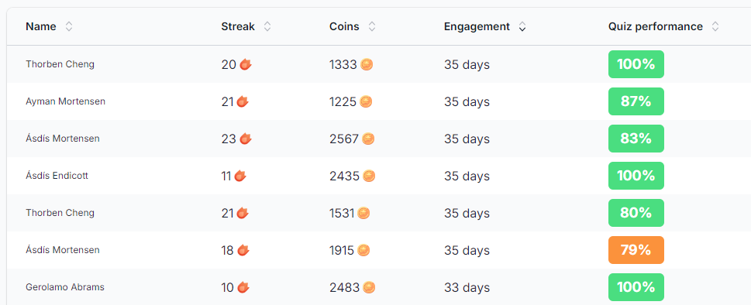Click the Streak column sort icon

tap(267, 27)
